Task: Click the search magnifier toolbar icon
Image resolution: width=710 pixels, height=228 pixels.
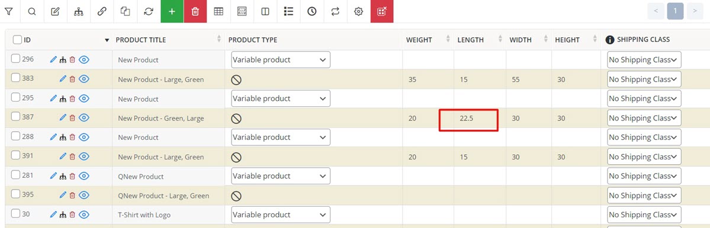Action: point(32,12)
